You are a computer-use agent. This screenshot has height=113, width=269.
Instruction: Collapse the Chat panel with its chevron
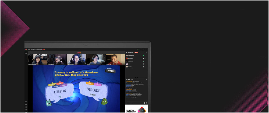[147, 79]
